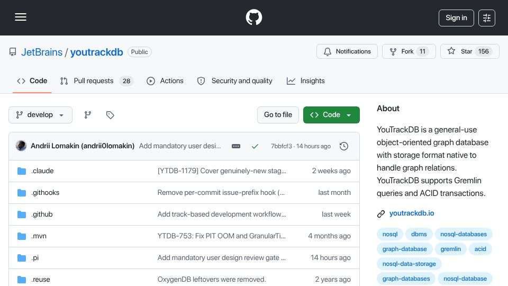508x286 pixels.
Task: Select the nosql-databases topic tag
Action: pos(464,234)
